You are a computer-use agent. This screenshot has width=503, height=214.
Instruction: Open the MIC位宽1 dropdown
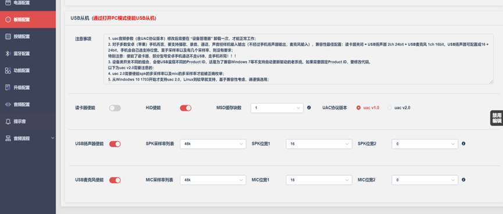click(x=319, y=180)
